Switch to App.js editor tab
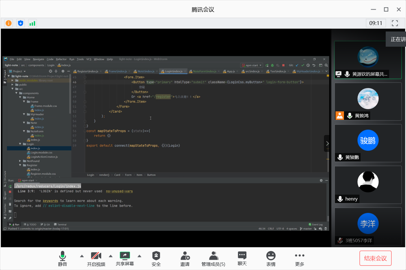Viewport: 406px width, 270px height. tap(231, 71)
